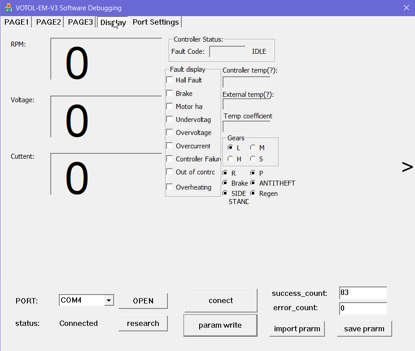The height and width of the screenshot is (351, 415).
Task: Tick the Overvoltage fault checkbox
Action: (x=170, y=133)
